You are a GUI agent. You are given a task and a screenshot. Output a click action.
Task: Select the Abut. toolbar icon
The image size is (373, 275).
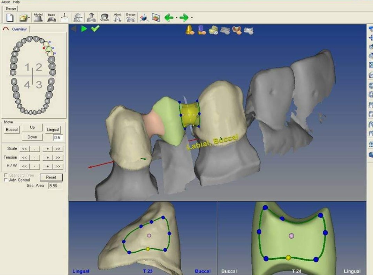point(117,17)
